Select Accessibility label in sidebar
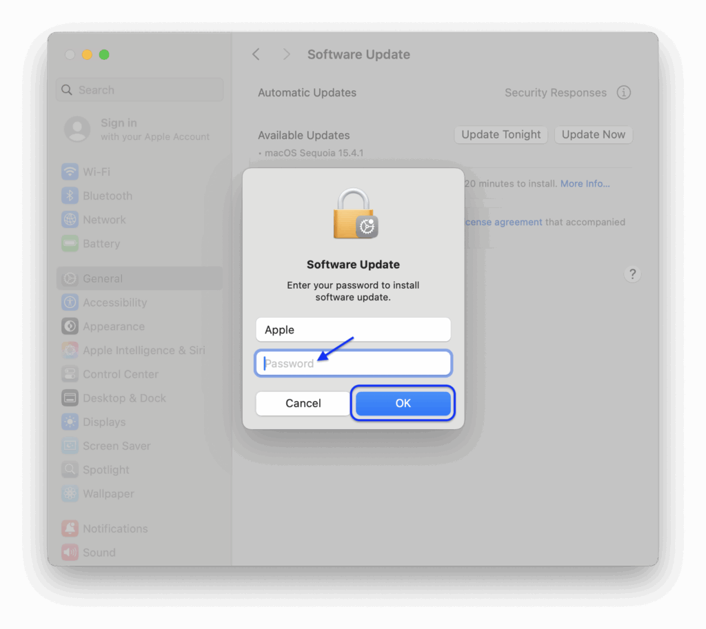706x629 pixels. (x=115, y=302)
